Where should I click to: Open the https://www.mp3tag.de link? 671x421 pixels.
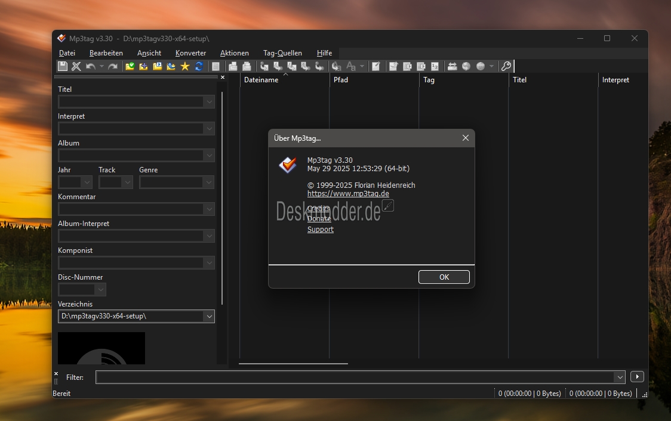[x=348, y=194]
